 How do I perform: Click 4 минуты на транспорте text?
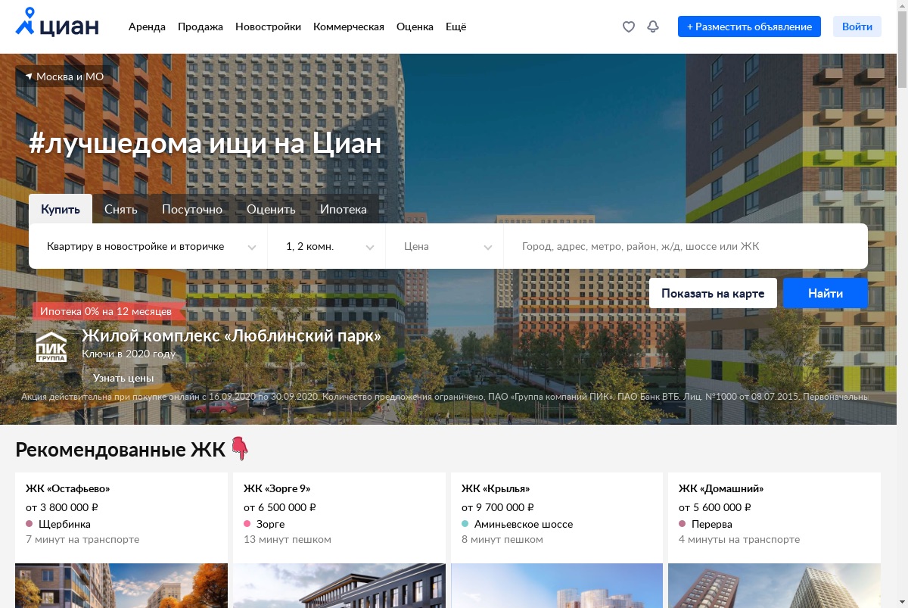tap(739, 540)
